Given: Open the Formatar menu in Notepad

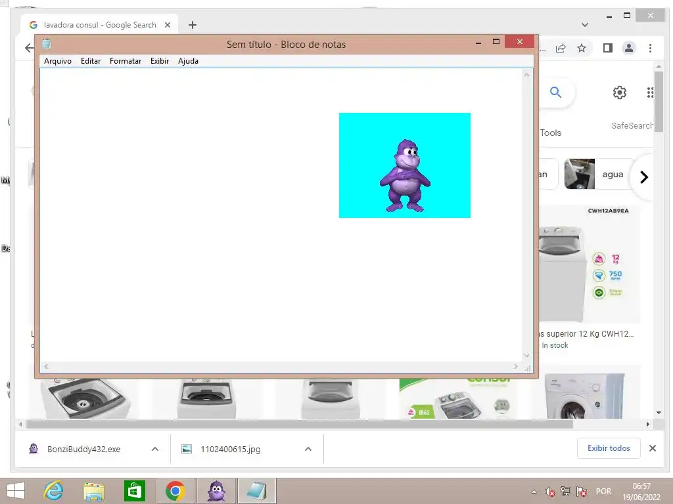Looking at the screenshot, I should (126, 61).
